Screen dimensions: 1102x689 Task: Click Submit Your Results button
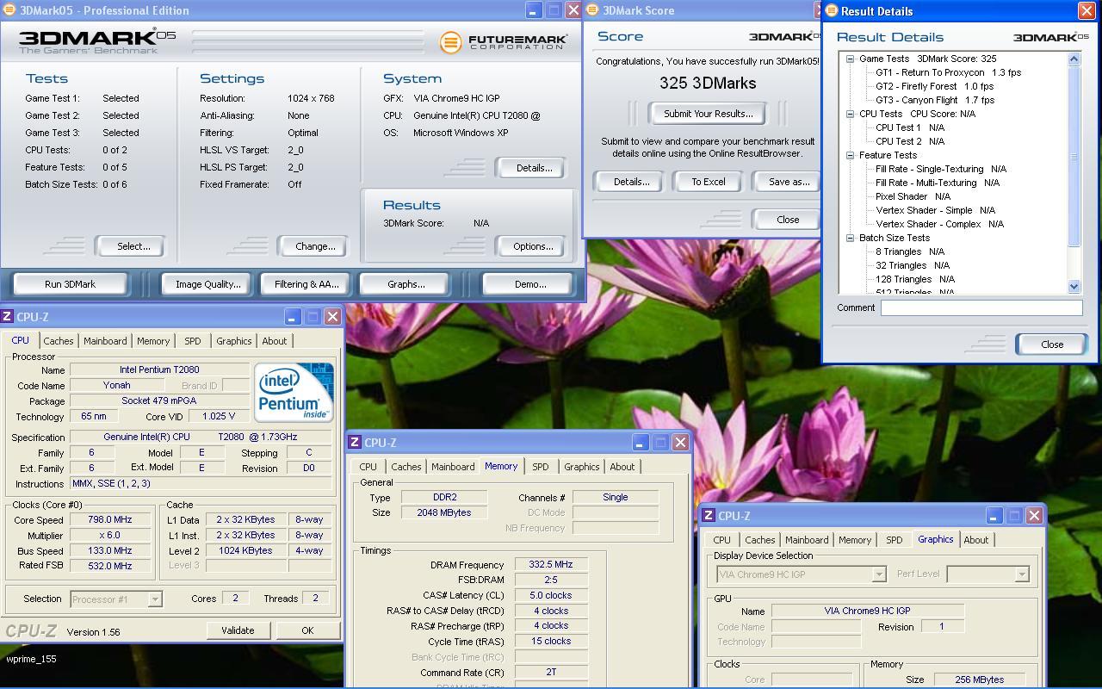pyautogui.click(x=708, y=114)
